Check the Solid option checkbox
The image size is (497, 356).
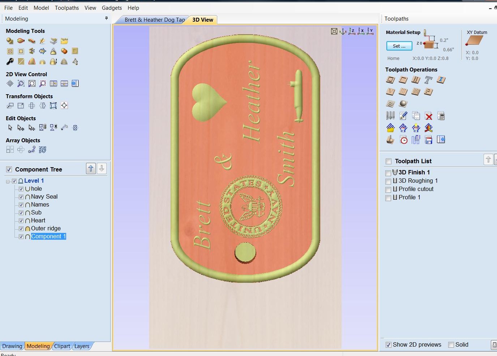[451, 345]
